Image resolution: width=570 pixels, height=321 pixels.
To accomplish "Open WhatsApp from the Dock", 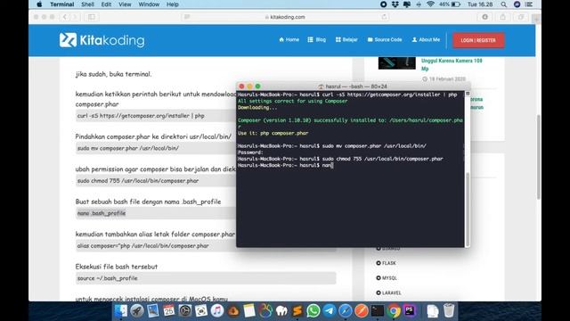I will coord(313,311).
